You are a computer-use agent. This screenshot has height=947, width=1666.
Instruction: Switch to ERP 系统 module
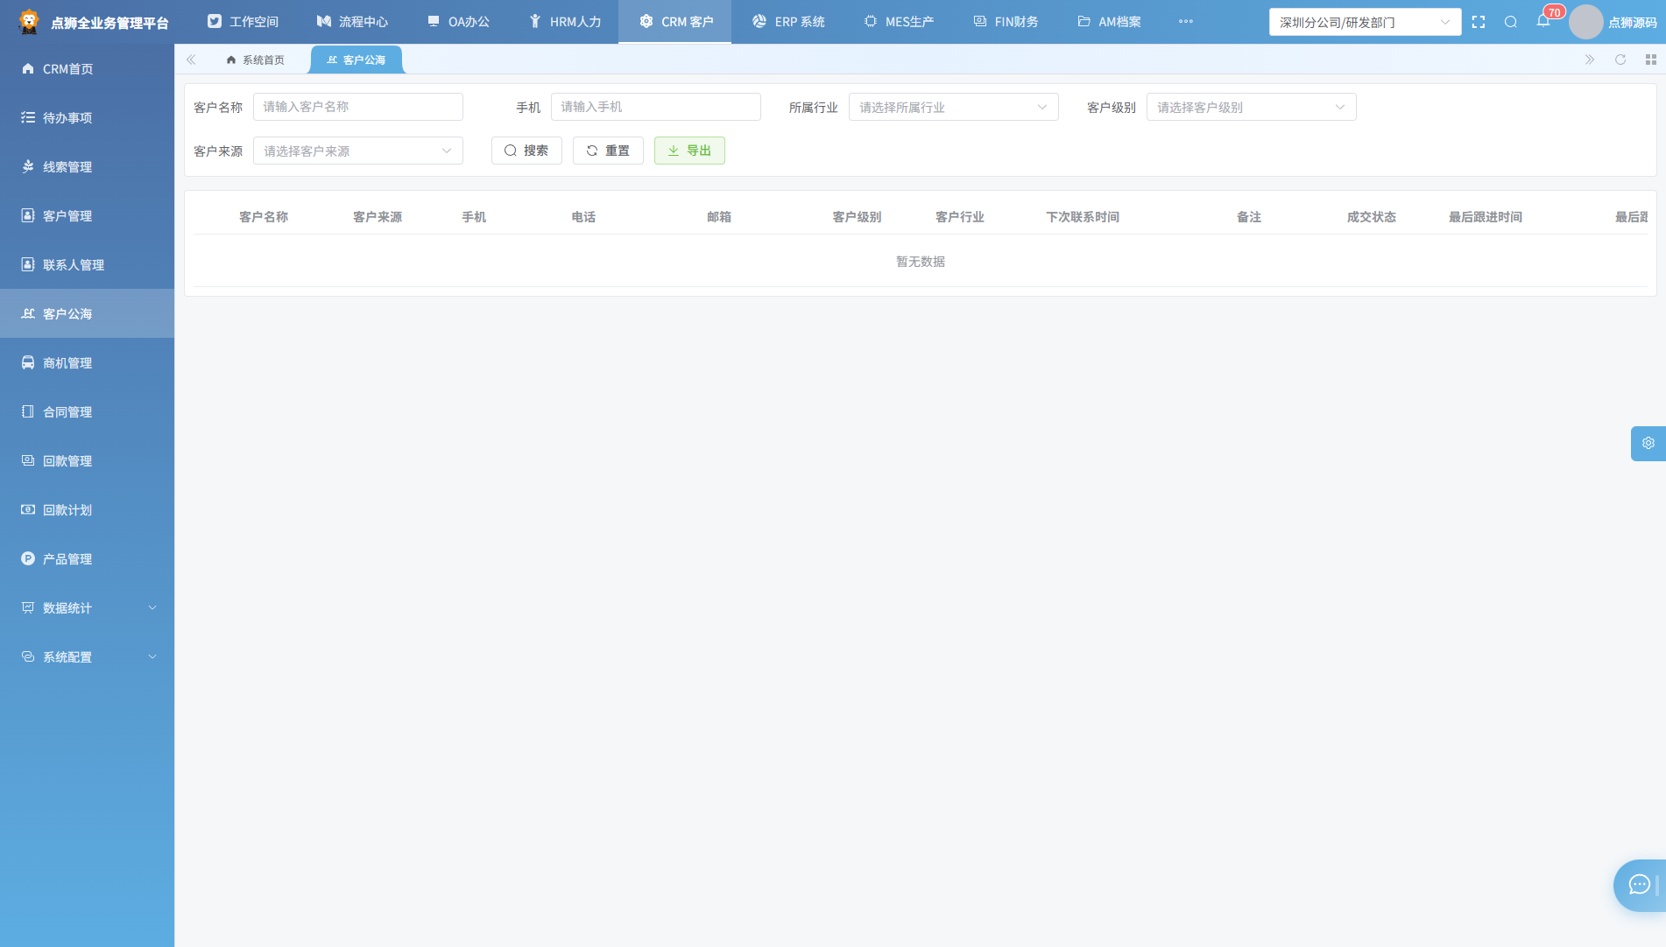click(788, 22)
